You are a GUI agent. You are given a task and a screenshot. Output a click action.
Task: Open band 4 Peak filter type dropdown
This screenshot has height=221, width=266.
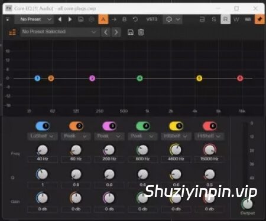pos(143,136)
